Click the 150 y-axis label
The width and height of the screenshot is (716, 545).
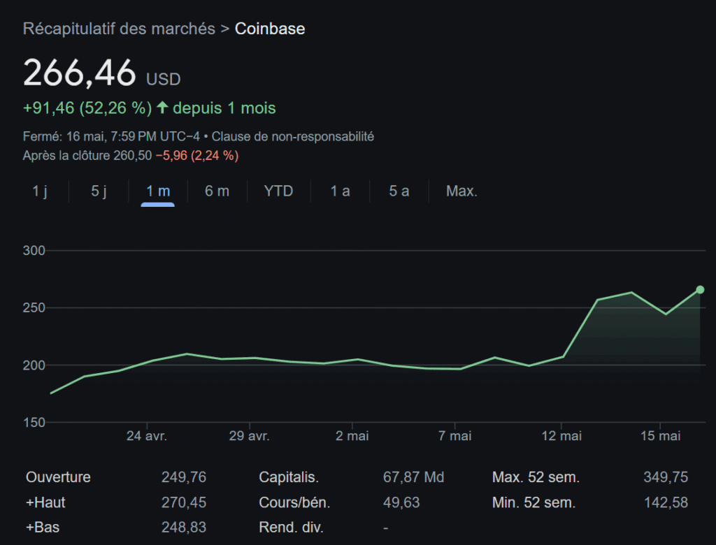(x=34, y=422)
